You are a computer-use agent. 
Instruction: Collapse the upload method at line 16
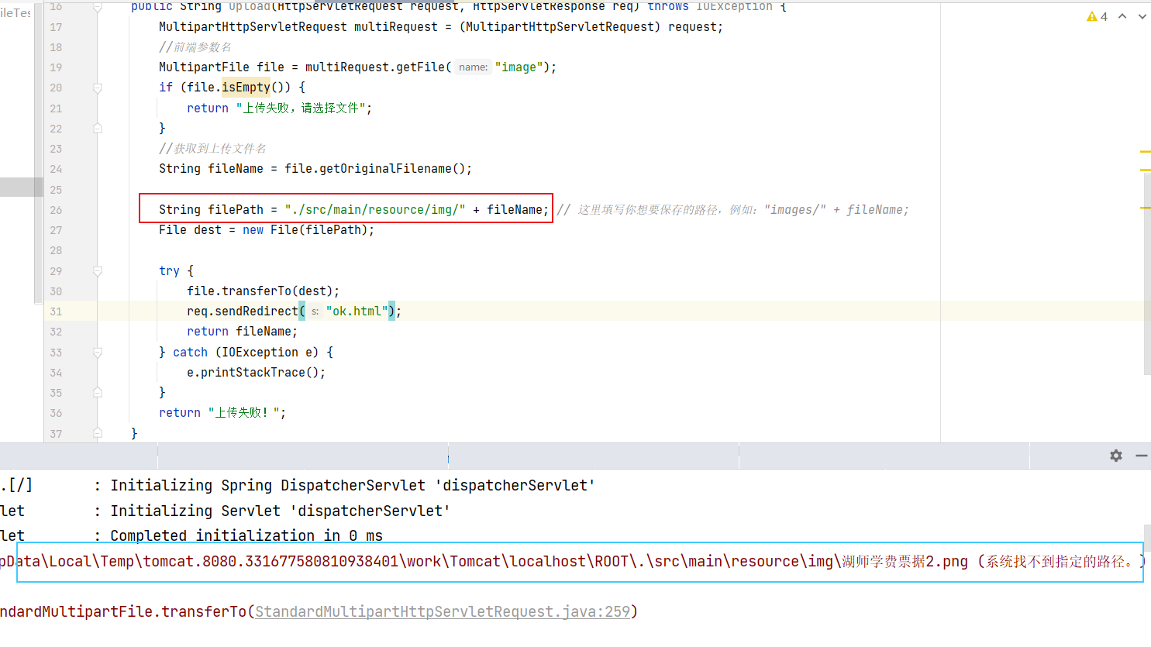98,7
